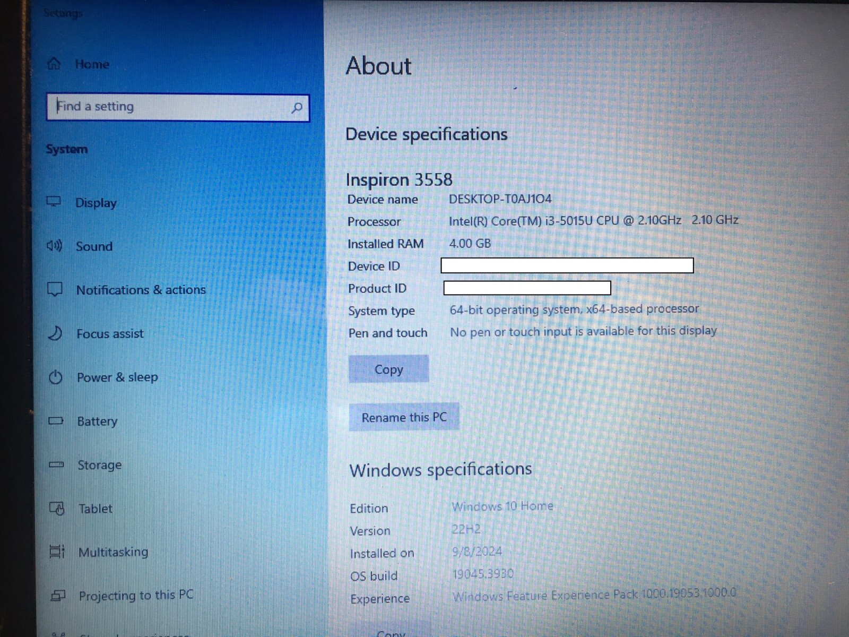The height and width of the screenshot is (637, 849).
Task: Select device name DESKTOP-T0AJ1O4
Action: click(500, 199)
